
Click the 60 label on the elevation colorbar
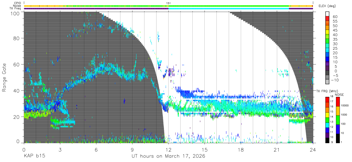tap(335, 17)
